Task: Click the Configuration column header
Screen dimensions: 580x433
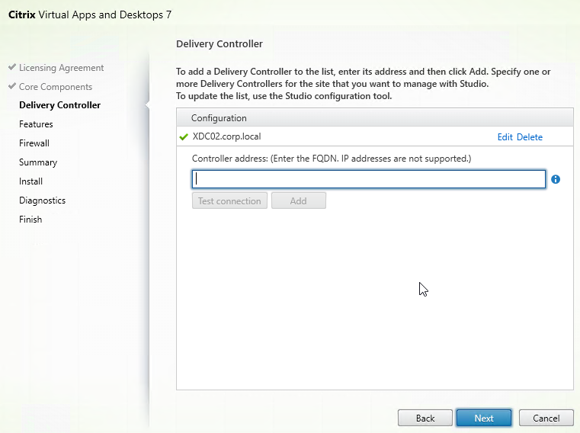Action: pyautogui.click(x=375, y=117)
